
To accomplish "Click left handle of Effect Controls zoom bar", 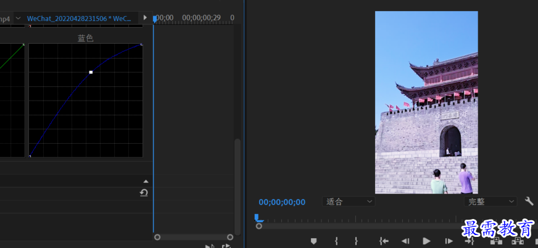I will click(157, 237).
